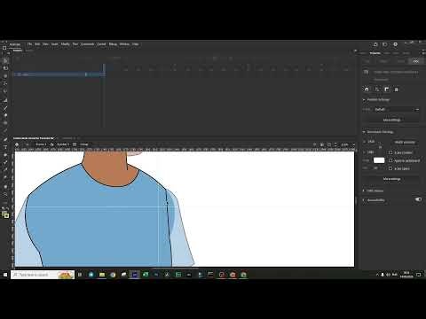This screenshot has height=319, width=426.
Task: Collapse the Publish Settings section
Action: point(364,100)
